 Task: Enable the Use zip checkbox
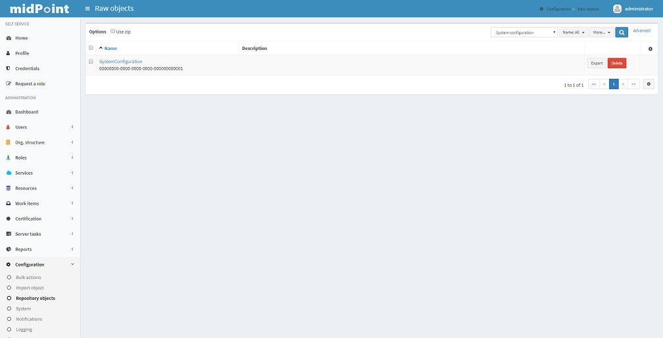(112, 32)
